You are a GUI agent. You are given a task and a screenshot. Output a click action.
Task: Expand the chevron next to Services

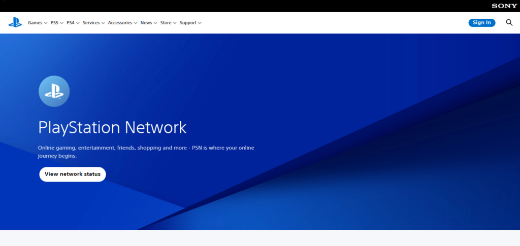(x=103, y=23)
